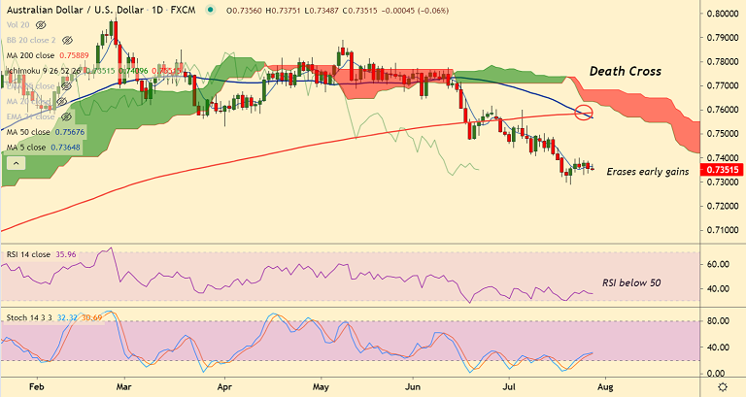The height and width of the screenshot is (397, 746).
Task: Click RSI value 35.96
Action: tap(66, 254)
